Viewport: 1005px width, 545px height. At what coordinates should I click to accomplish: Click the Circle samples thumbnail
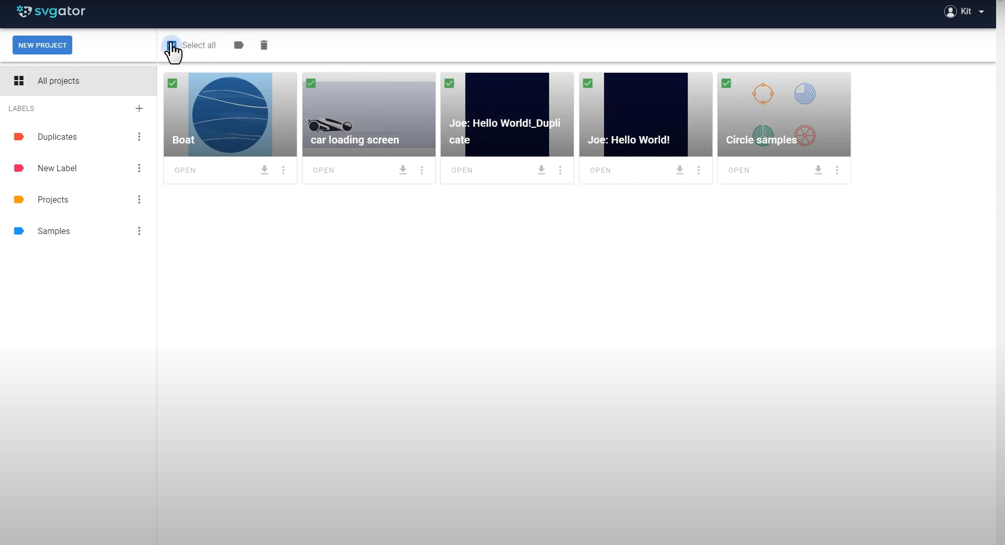tap(784, 115)
